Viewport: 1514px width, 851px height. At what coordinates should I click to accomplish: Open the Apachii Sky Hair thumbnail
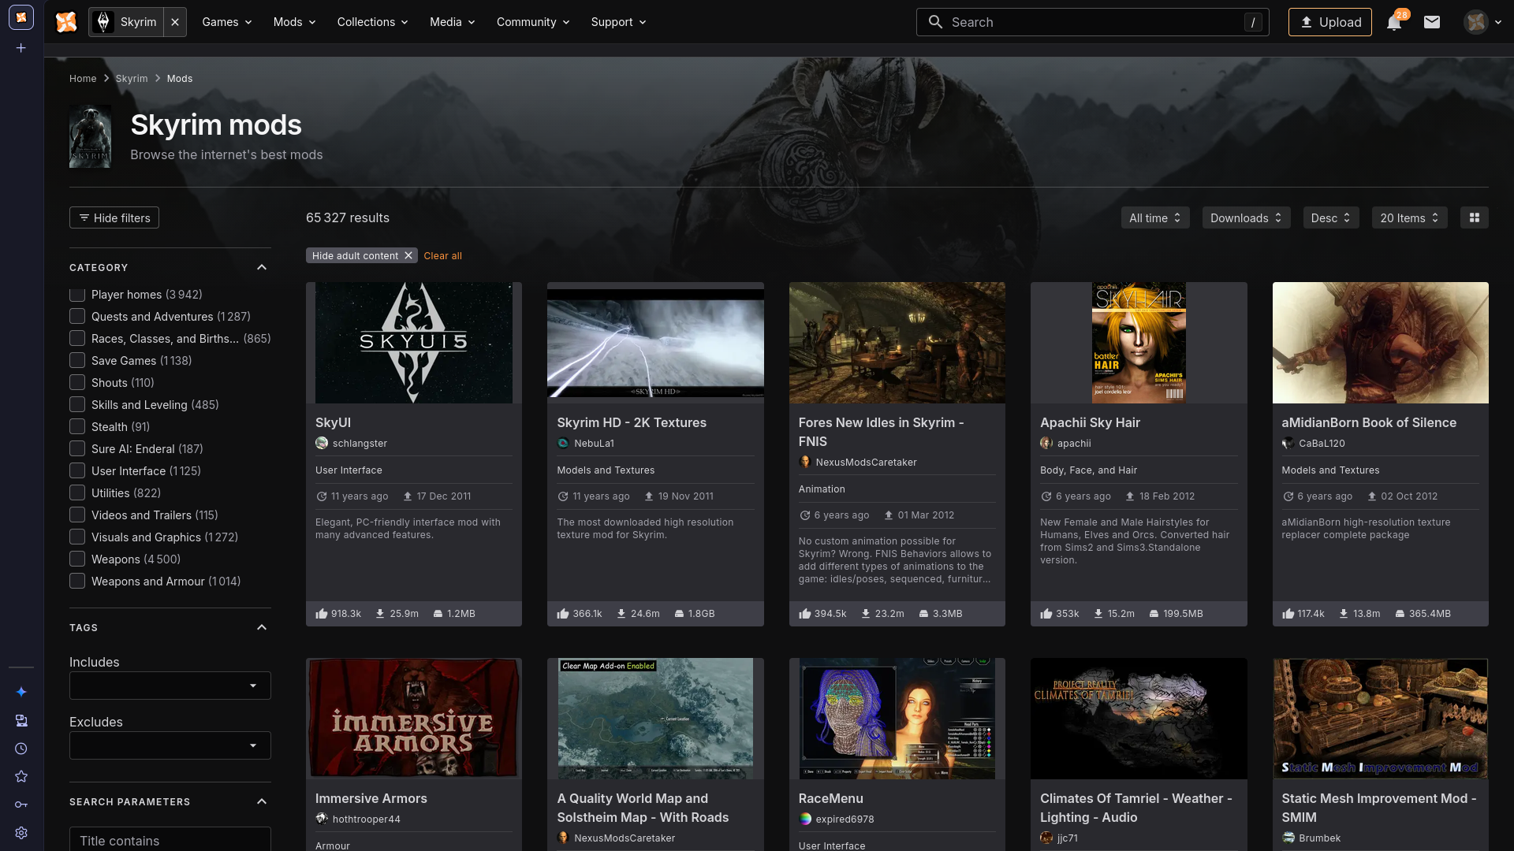pos(1139,343)
